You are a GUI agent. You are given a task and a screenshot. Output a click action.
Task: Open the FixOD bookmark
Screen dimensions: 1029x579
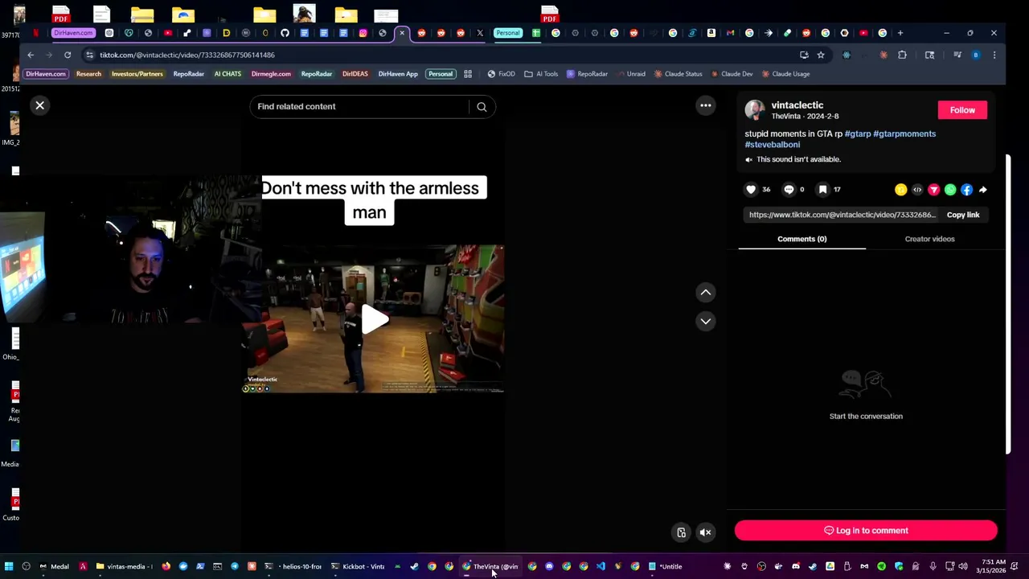tap(501, 74)
